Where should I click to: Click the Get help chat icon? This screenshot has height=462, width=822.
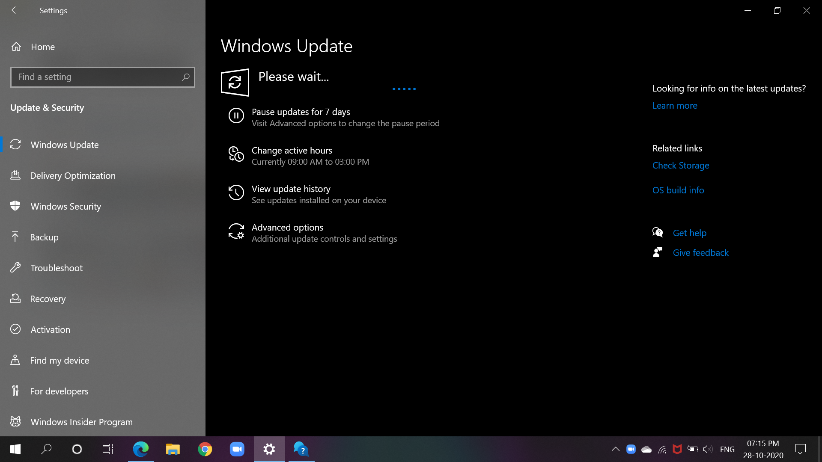coord(658,232)
